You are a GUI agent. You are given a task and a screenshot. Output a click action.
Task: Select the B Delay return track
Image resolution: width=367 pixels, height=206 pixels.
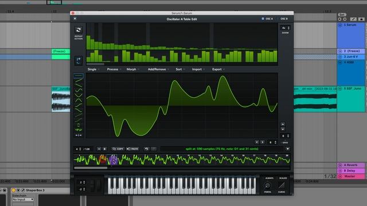tap(350, 171)
